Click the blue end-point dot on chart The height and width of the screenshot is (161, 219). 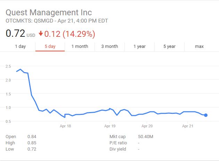click(206, 115)
